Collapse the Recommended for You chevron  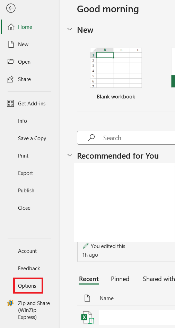point(70,155)
